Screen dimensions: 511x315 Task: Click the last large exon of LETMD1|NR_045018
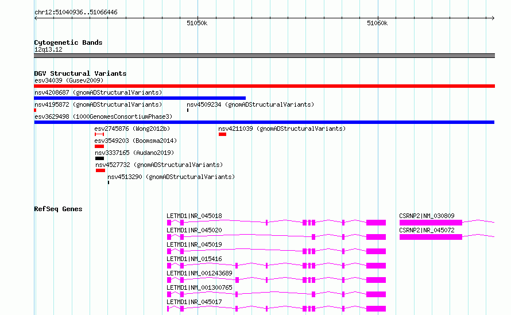(376, 223)
